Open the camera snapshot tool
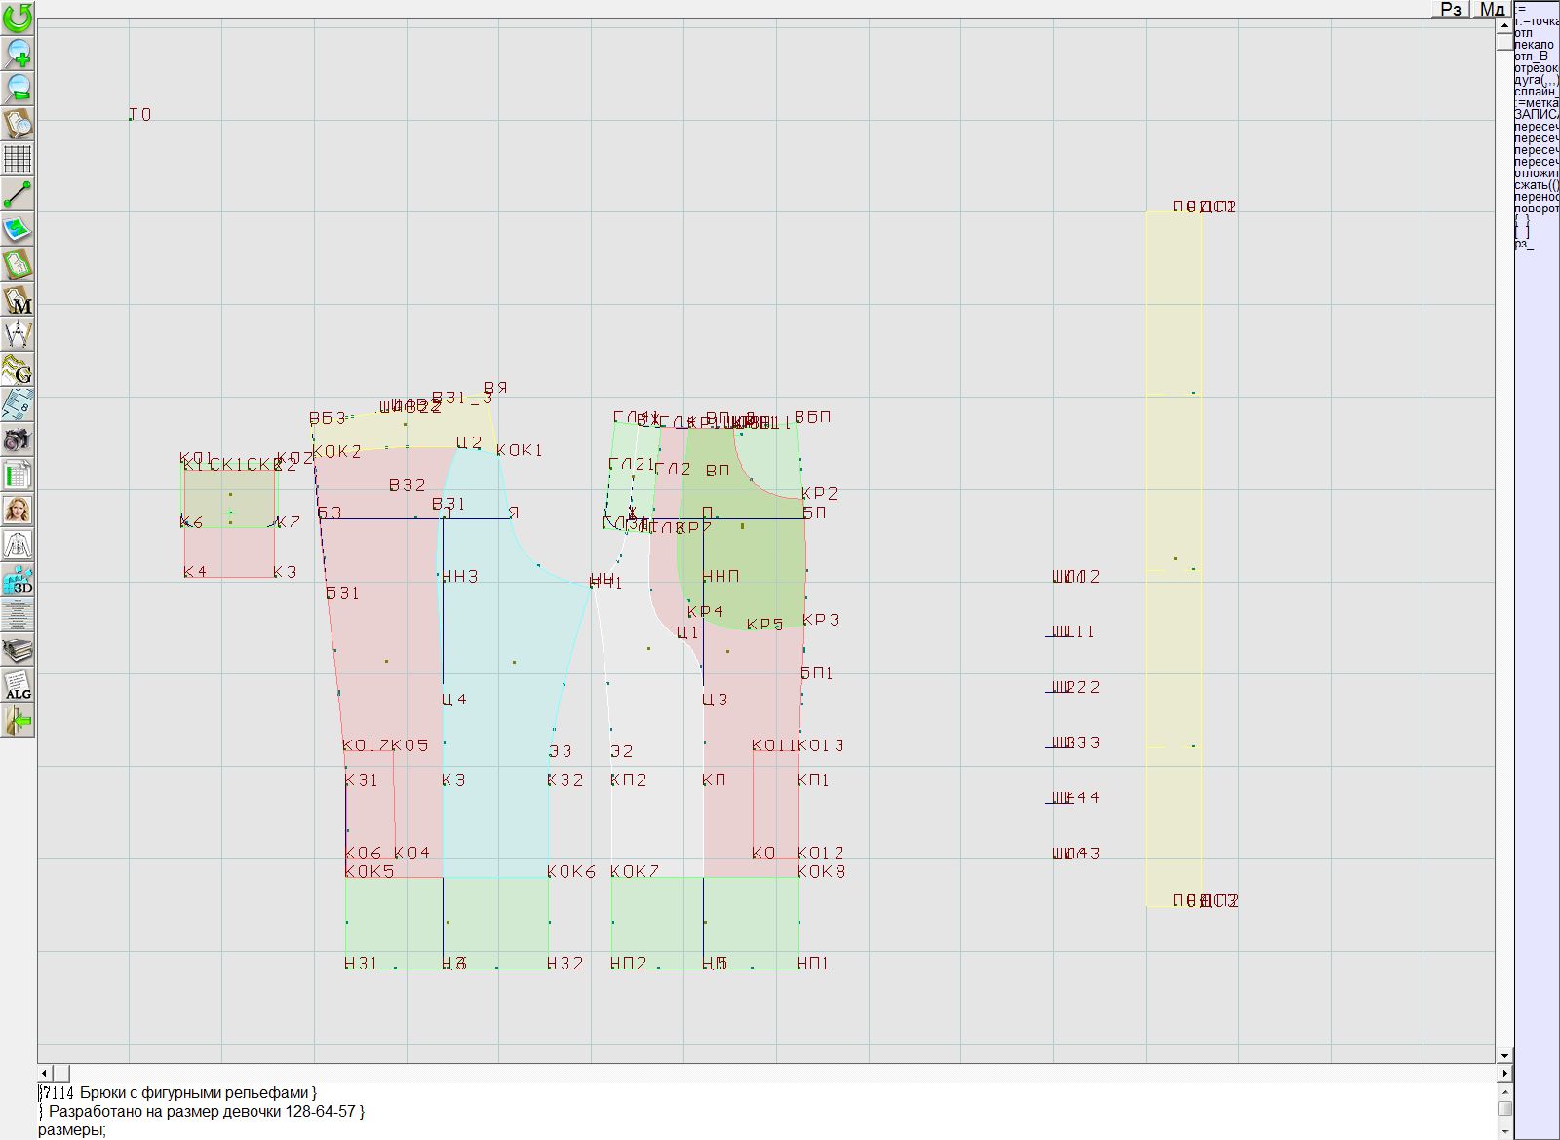 pos(18,439)
